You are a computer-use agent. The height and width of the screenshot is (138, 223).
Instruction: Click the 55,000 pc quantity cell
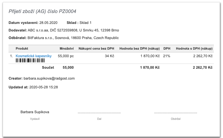click(66, 56)
